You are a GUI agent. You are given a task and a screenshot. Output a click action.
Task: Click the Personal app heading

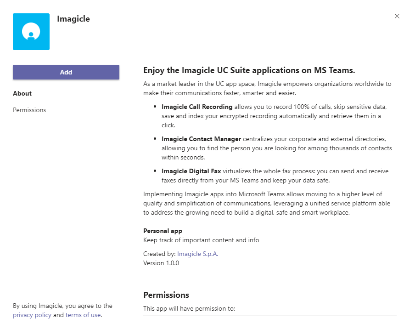[x=163, y=231]
